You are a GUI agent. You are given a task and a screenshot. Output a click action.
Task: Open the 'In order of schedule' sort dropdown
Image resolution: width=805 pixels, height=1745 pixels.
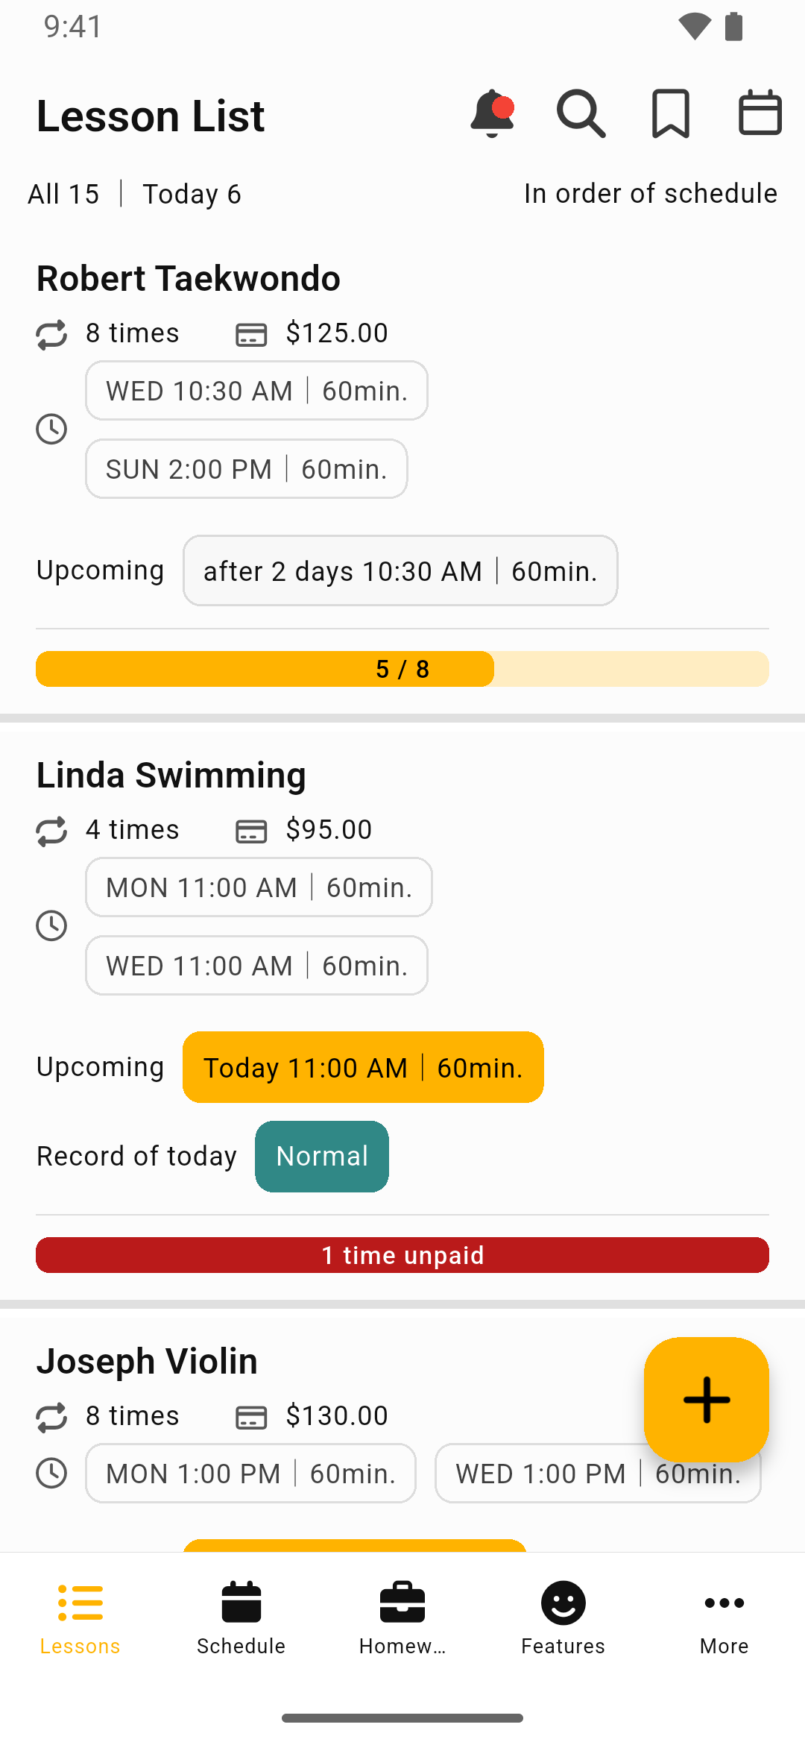[650, 194]
